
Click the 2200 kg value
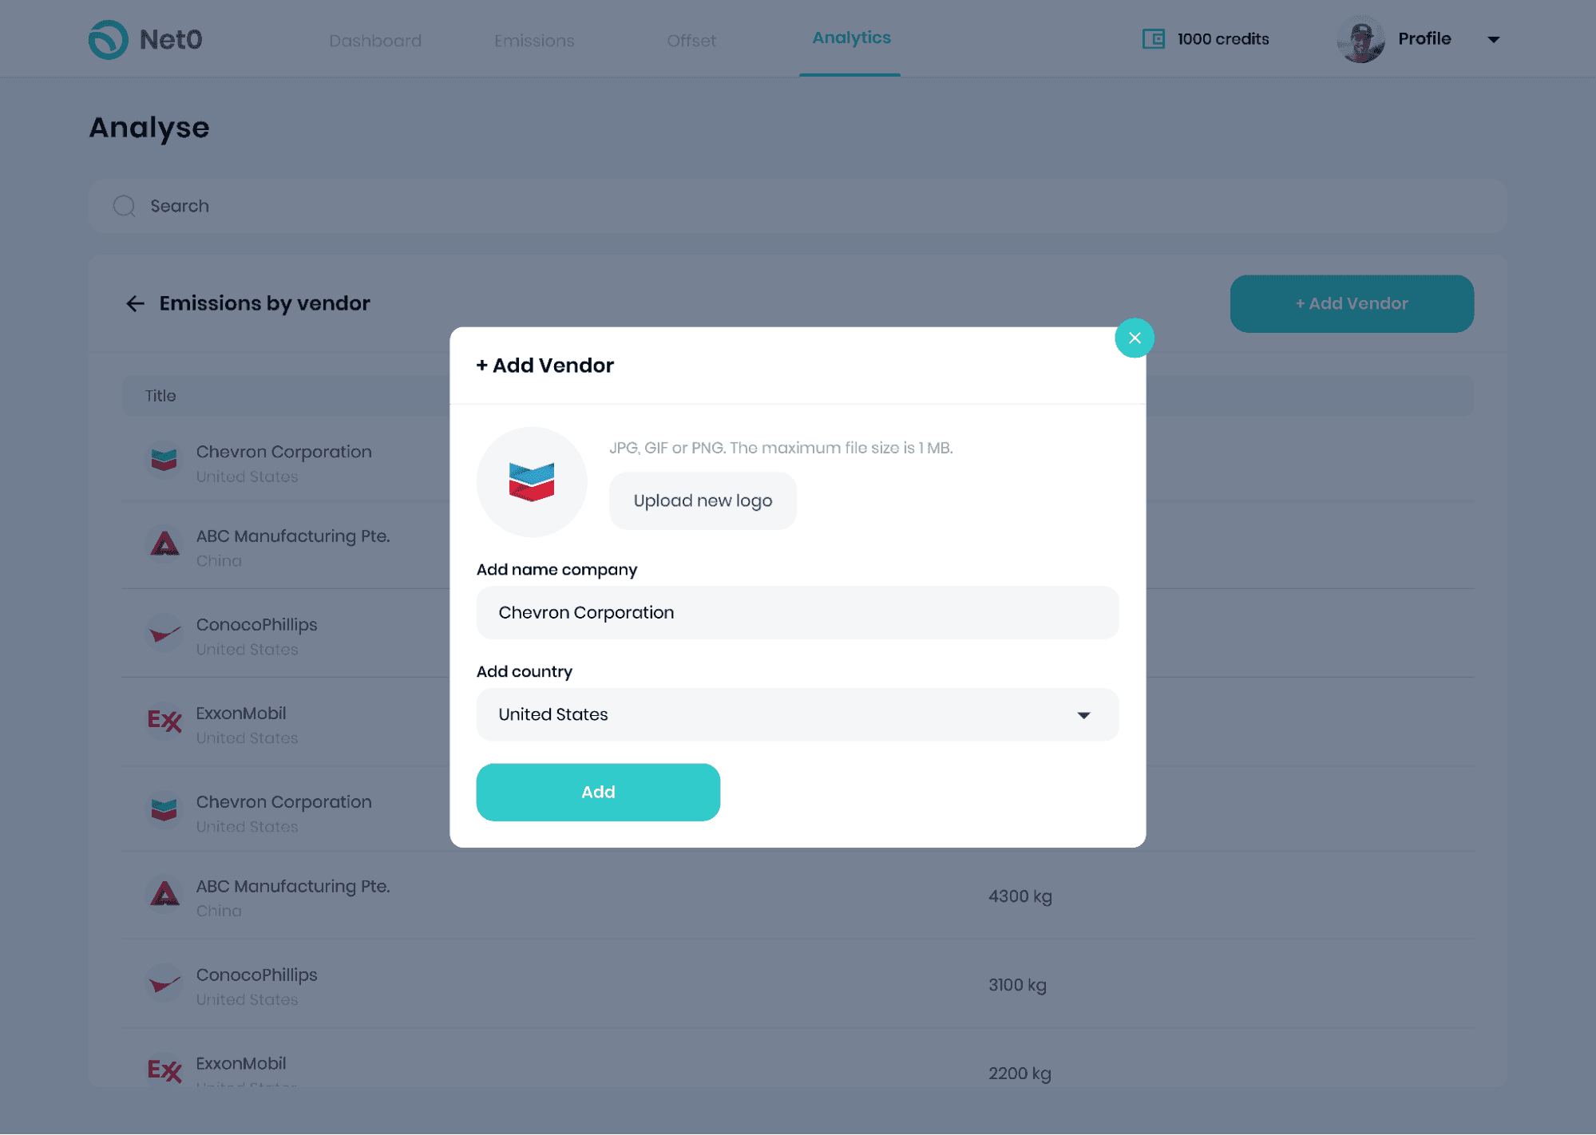[1020, 1074]
